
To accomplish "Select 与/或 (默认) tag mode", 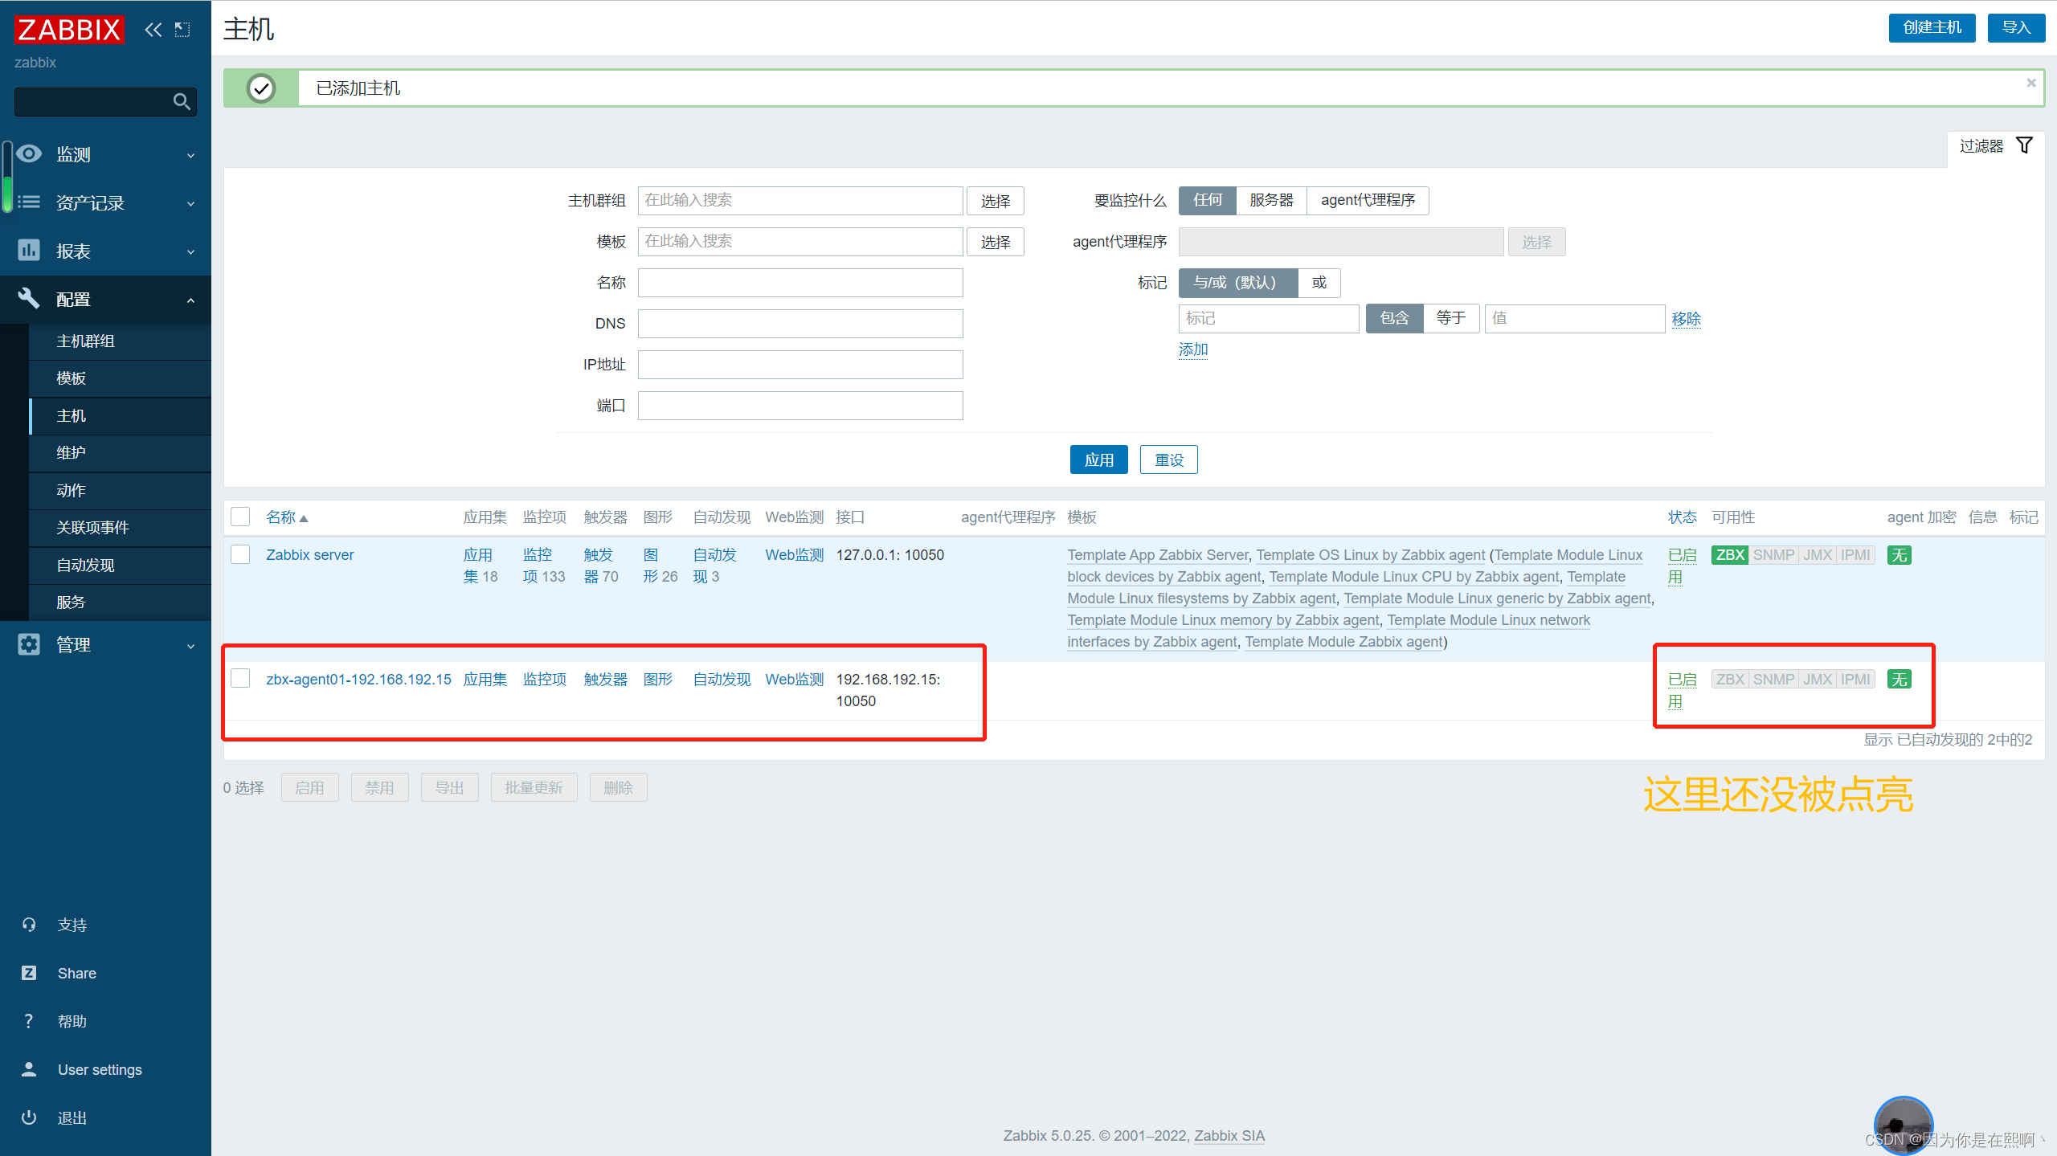I will click(1237, 283).
